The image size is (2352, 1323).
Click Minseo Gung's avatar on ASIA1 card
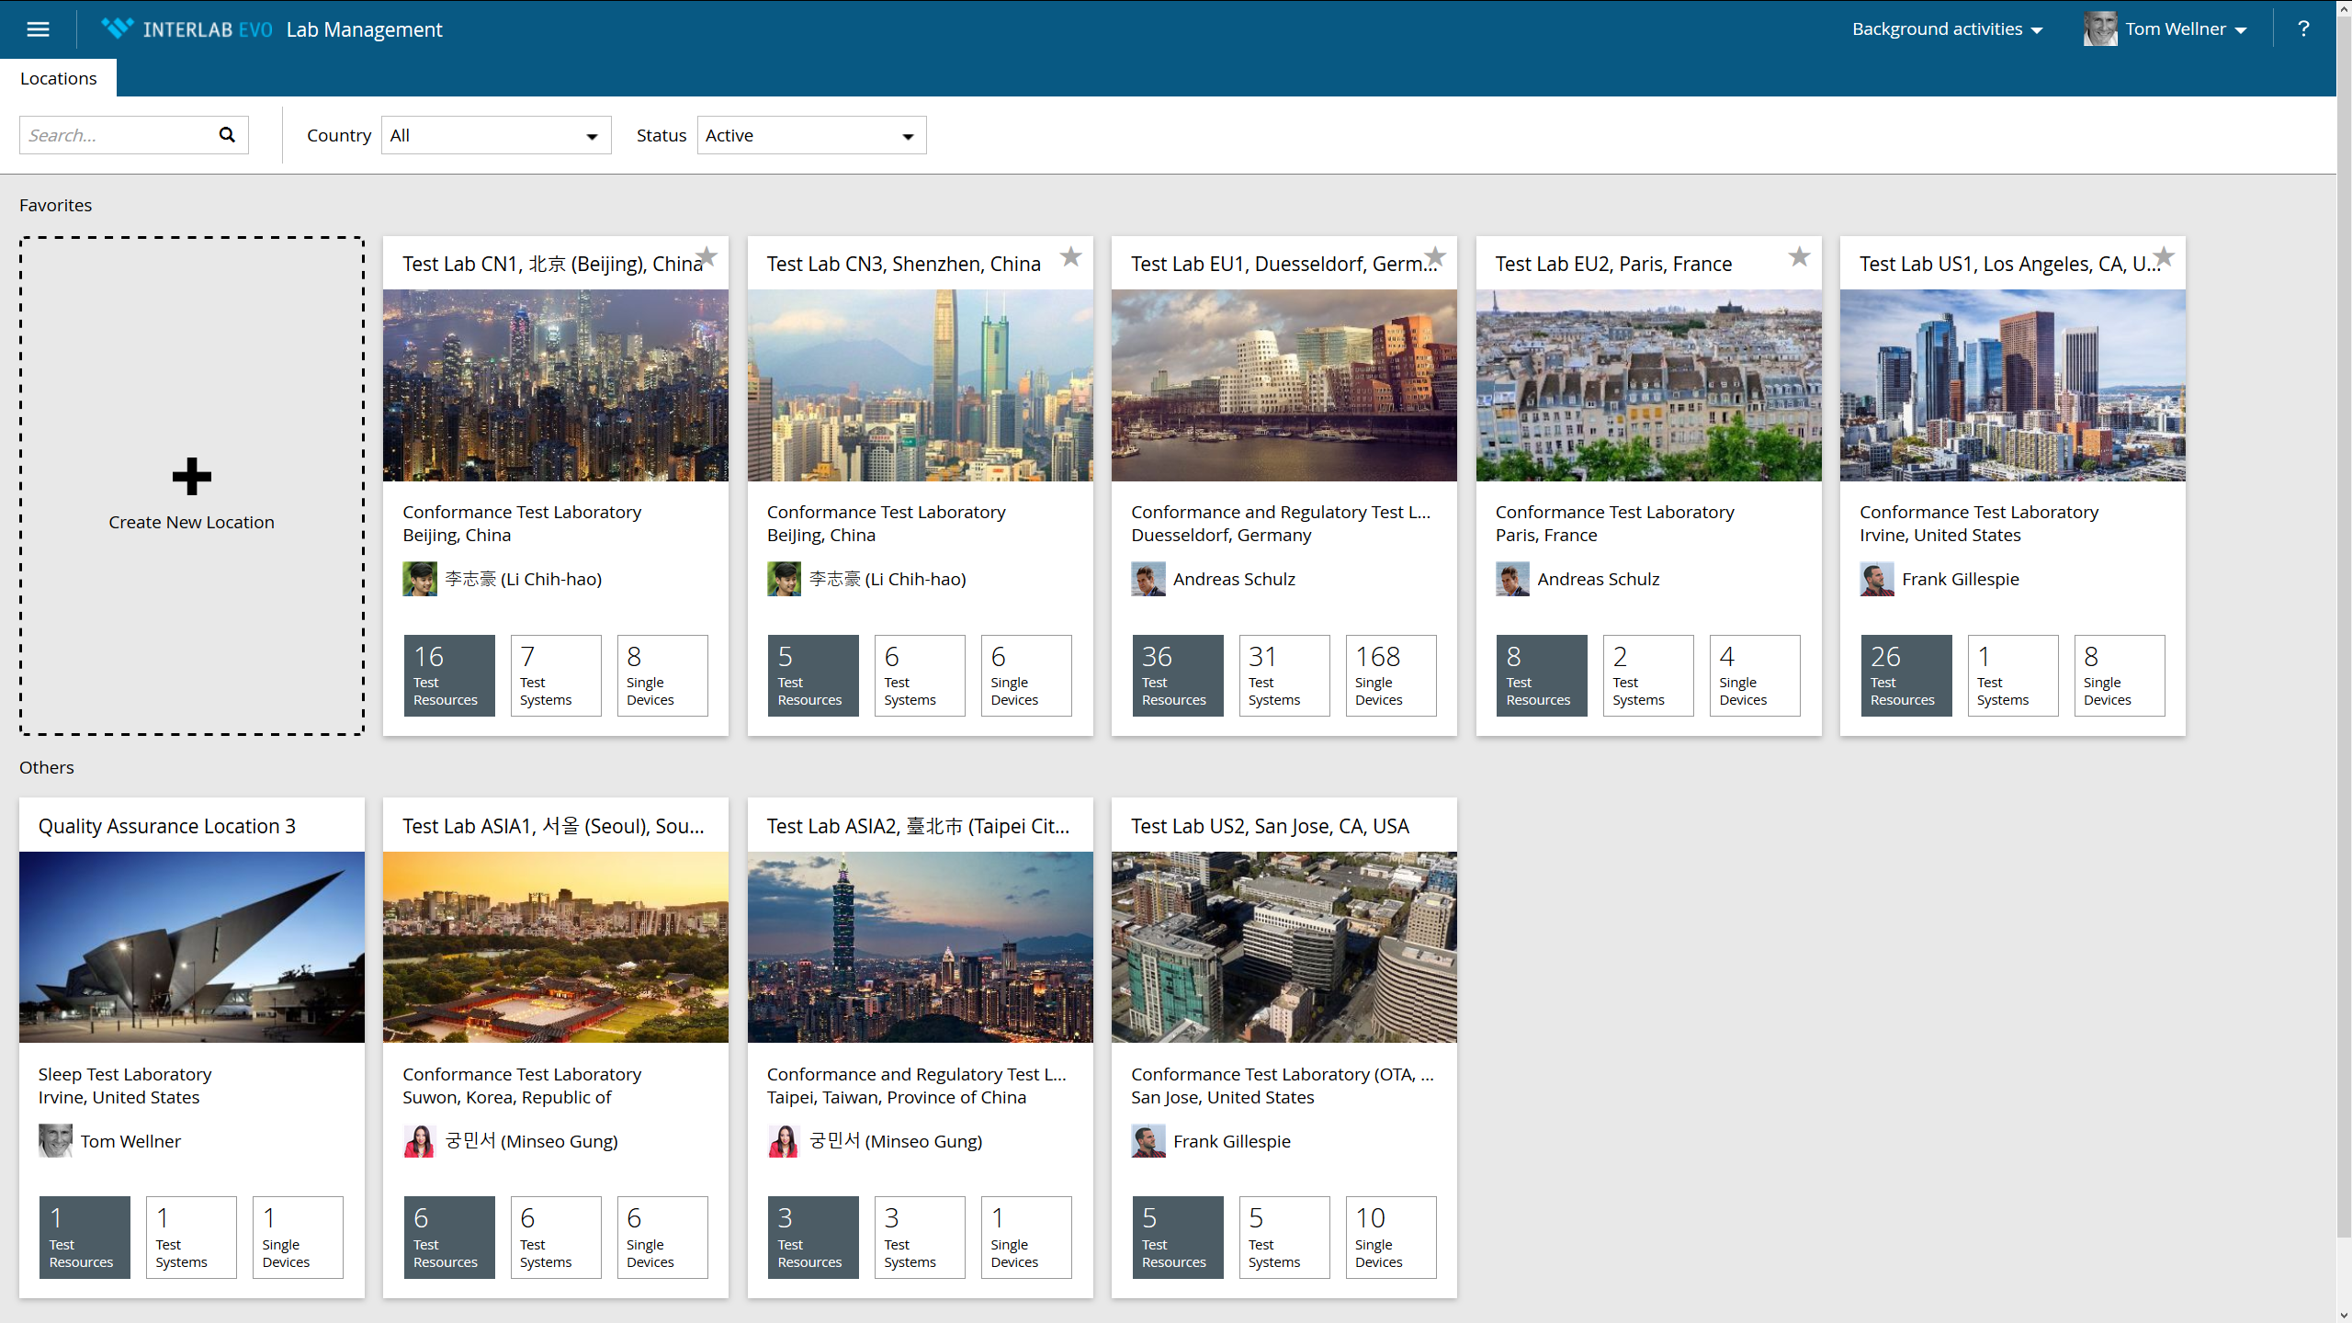419,1141
